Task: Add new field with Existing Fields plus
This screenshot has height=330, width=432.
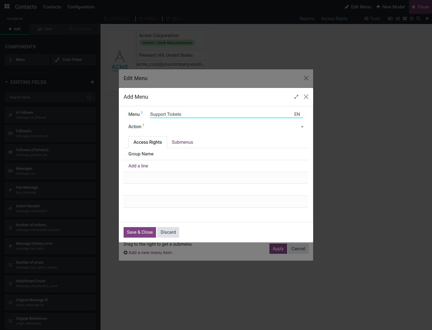Action: (x=92, y=82)
